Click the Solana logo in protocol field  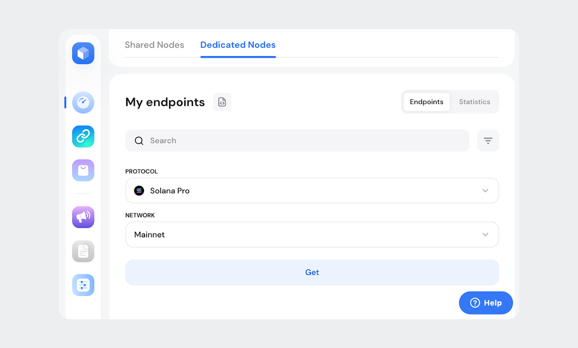pyautogui.click(x=139, y=191)
